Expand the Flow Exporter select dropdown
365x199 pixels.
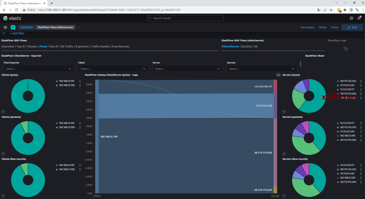(38, 69)
